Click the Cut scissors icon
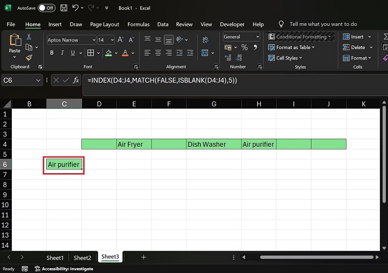 point(29,37)
